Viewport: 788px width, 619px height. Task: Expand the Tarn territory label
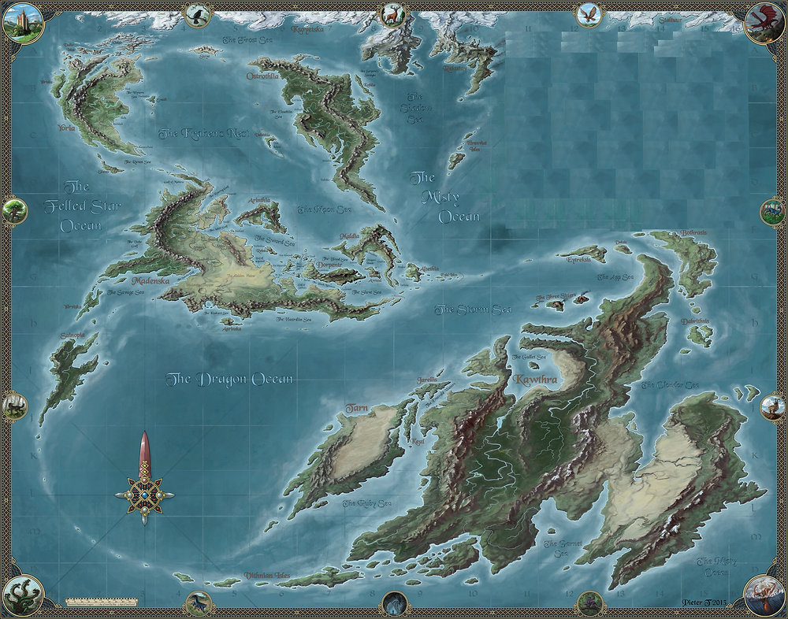359,407
